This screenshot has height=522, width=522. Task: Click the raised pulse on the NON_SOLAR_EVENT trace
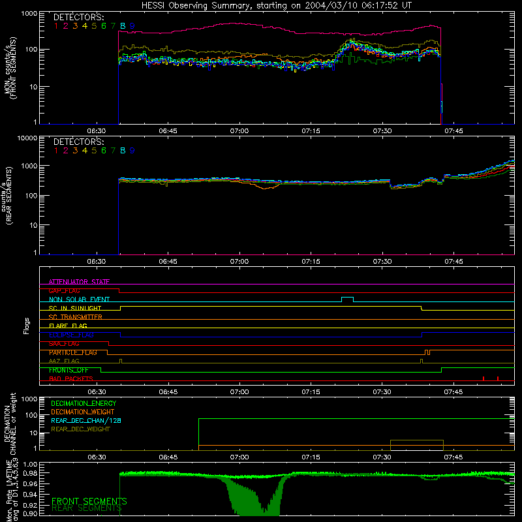point(348,299)
